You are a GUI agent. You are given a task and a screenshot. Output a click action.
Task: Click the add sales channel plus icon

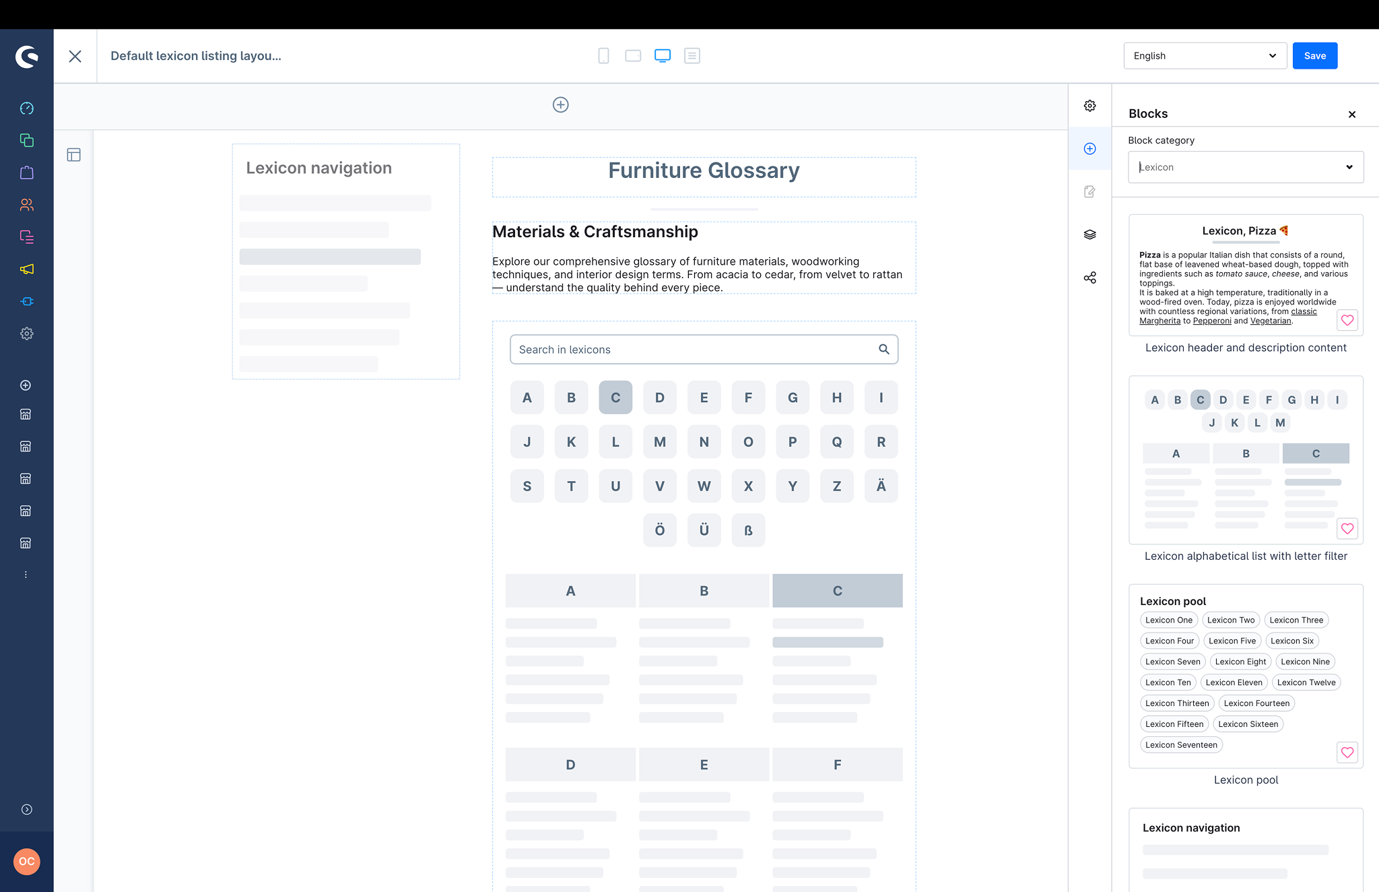[x=26, y=385]
